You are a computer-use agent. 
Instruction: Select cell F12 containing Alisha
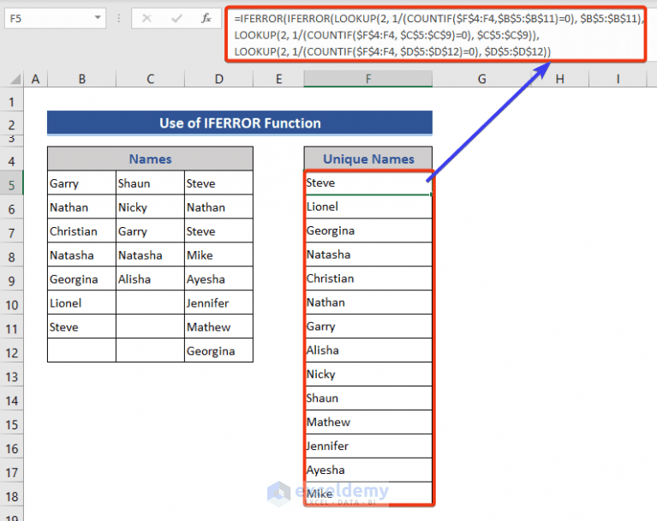click(x=367, y=350)
